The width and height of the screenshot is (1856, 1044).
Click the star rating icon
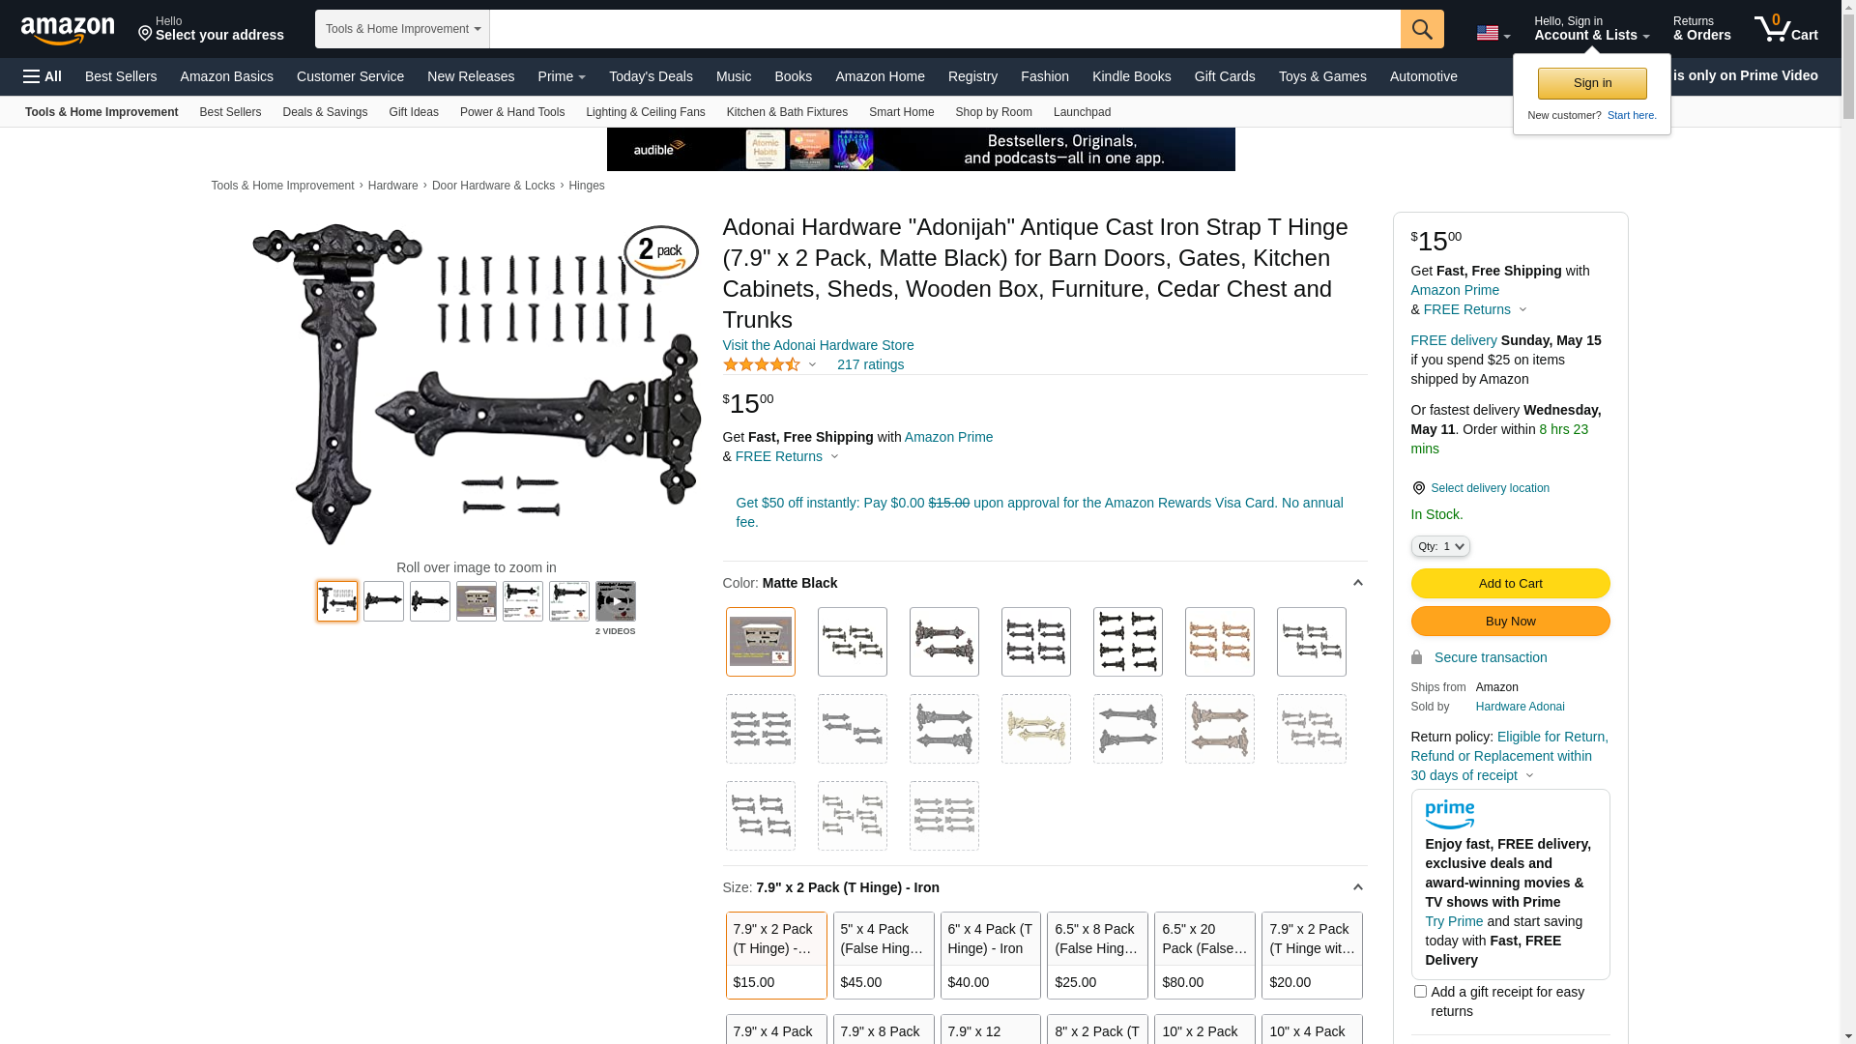point(762,364)
